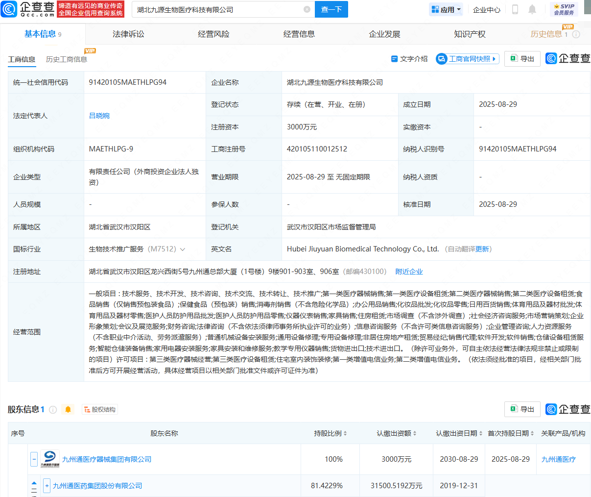Open notifications bell in top bar

[x=532, y=9]
